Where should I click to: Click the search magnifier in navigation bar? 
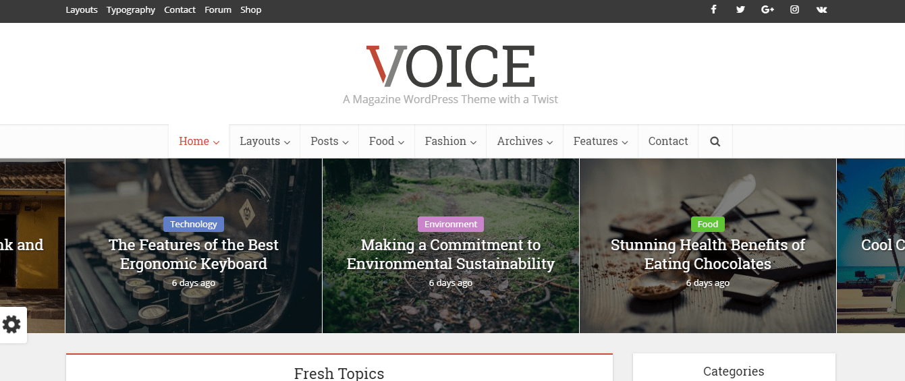click(715, 142)
